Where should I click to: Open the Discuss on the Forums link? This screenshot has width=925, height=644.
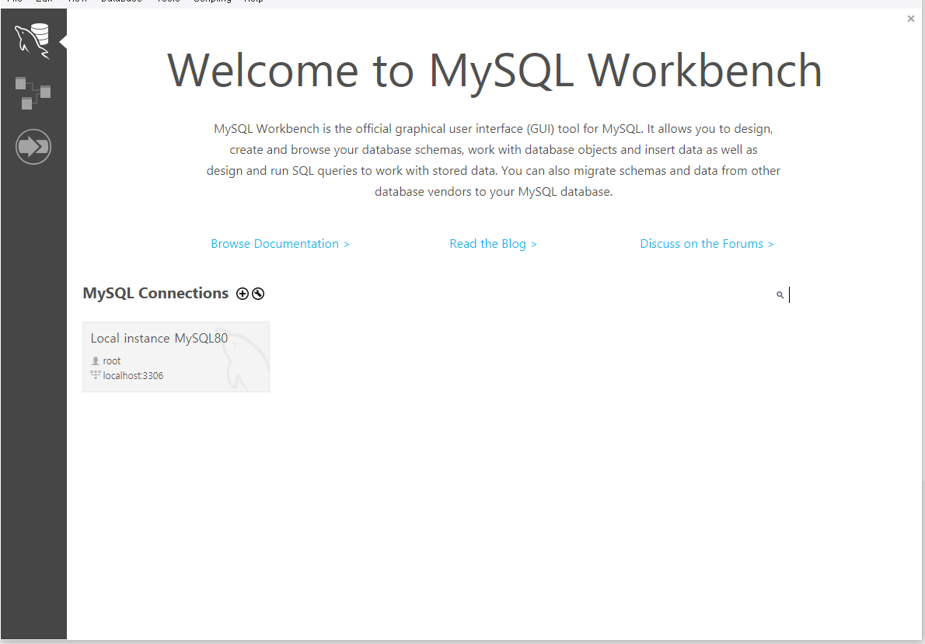pyautogui.click(x=707, y=244)
